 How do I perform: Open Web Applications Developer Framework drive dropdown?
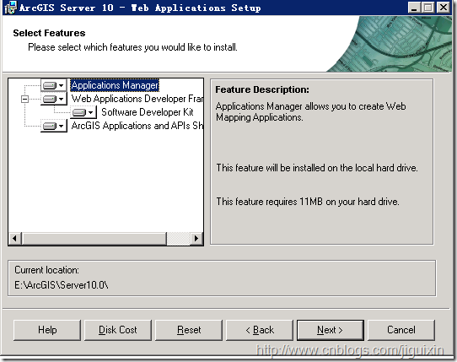coord(54,99)
